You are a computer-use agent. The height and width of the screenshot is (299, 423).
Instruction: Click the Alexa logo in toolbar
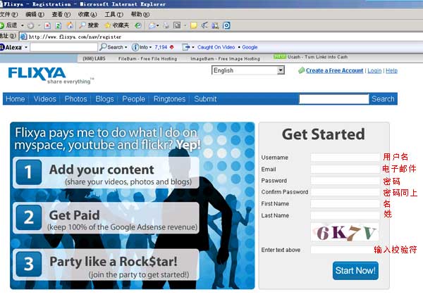point(13,47)
